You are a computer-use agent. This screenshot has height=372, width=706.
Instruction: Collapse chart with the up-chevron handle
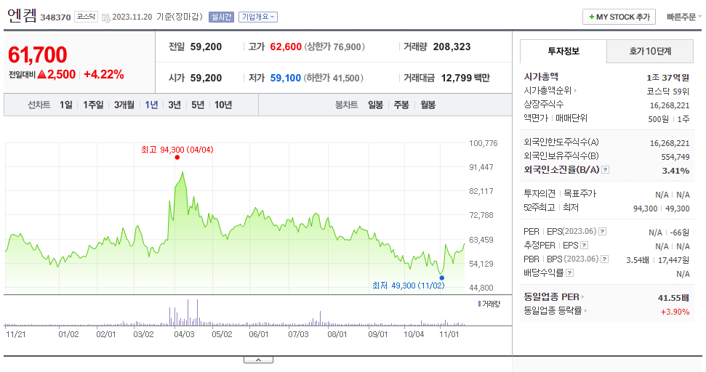(258, 360)
